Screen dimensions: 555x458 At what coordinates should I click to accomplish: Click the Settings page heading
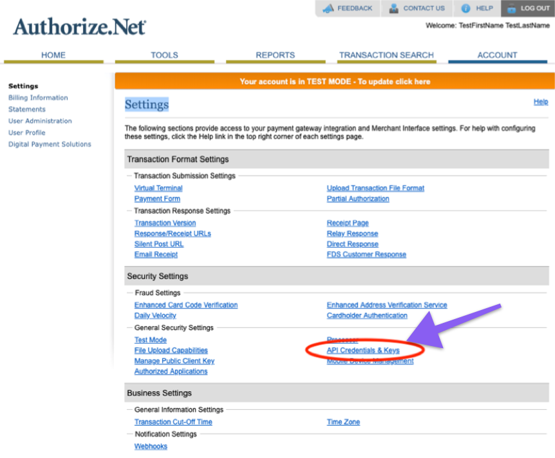(147, 104)
